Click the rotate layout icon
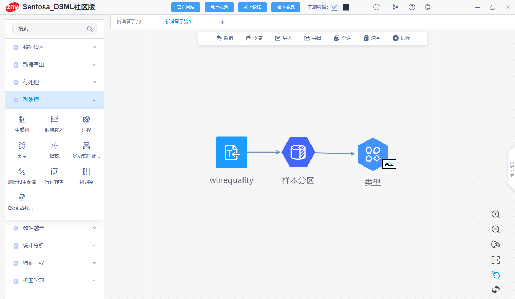 [495, 289]
